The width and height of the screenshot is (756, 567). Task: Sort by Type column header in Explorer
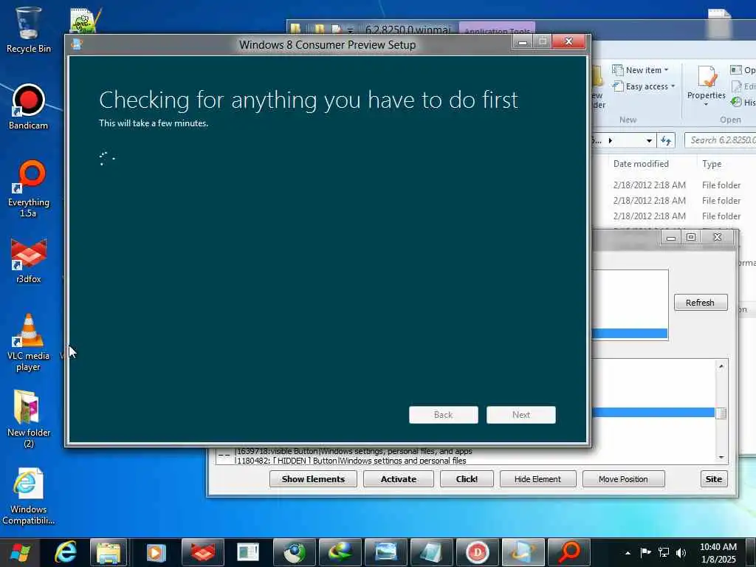(x=712, y=164)
